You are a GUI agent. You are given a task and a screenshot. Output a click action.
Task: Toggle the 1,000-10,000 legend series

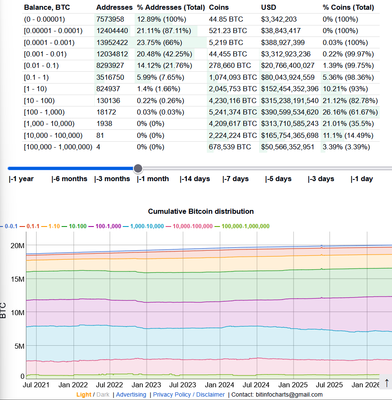[x=143, y=226]
